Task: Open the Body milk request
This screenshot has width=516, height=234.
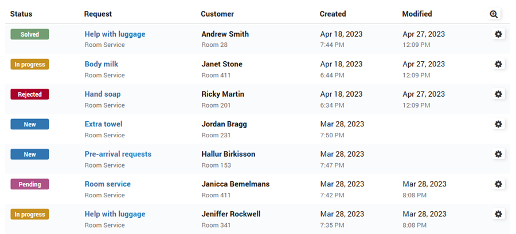Action: 101,64
